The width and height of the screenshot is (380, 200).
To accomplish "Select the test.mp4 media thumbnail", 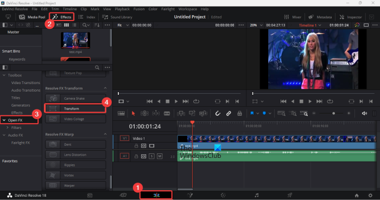I will click(75, 41).
